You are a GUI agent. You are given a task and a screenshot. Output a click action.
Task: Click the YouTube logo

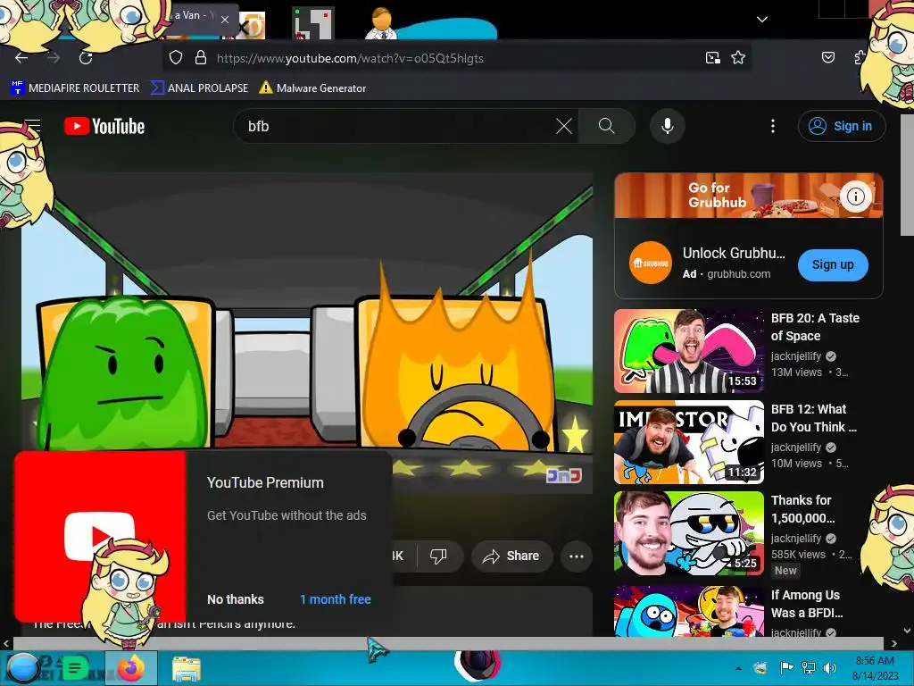pyautogui.click(x=104, y=126)
